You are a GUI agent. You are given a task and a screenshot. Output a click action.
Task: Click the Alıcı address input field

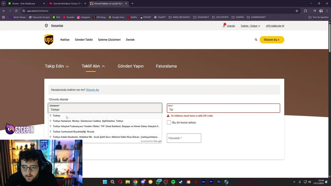(223, 108)
